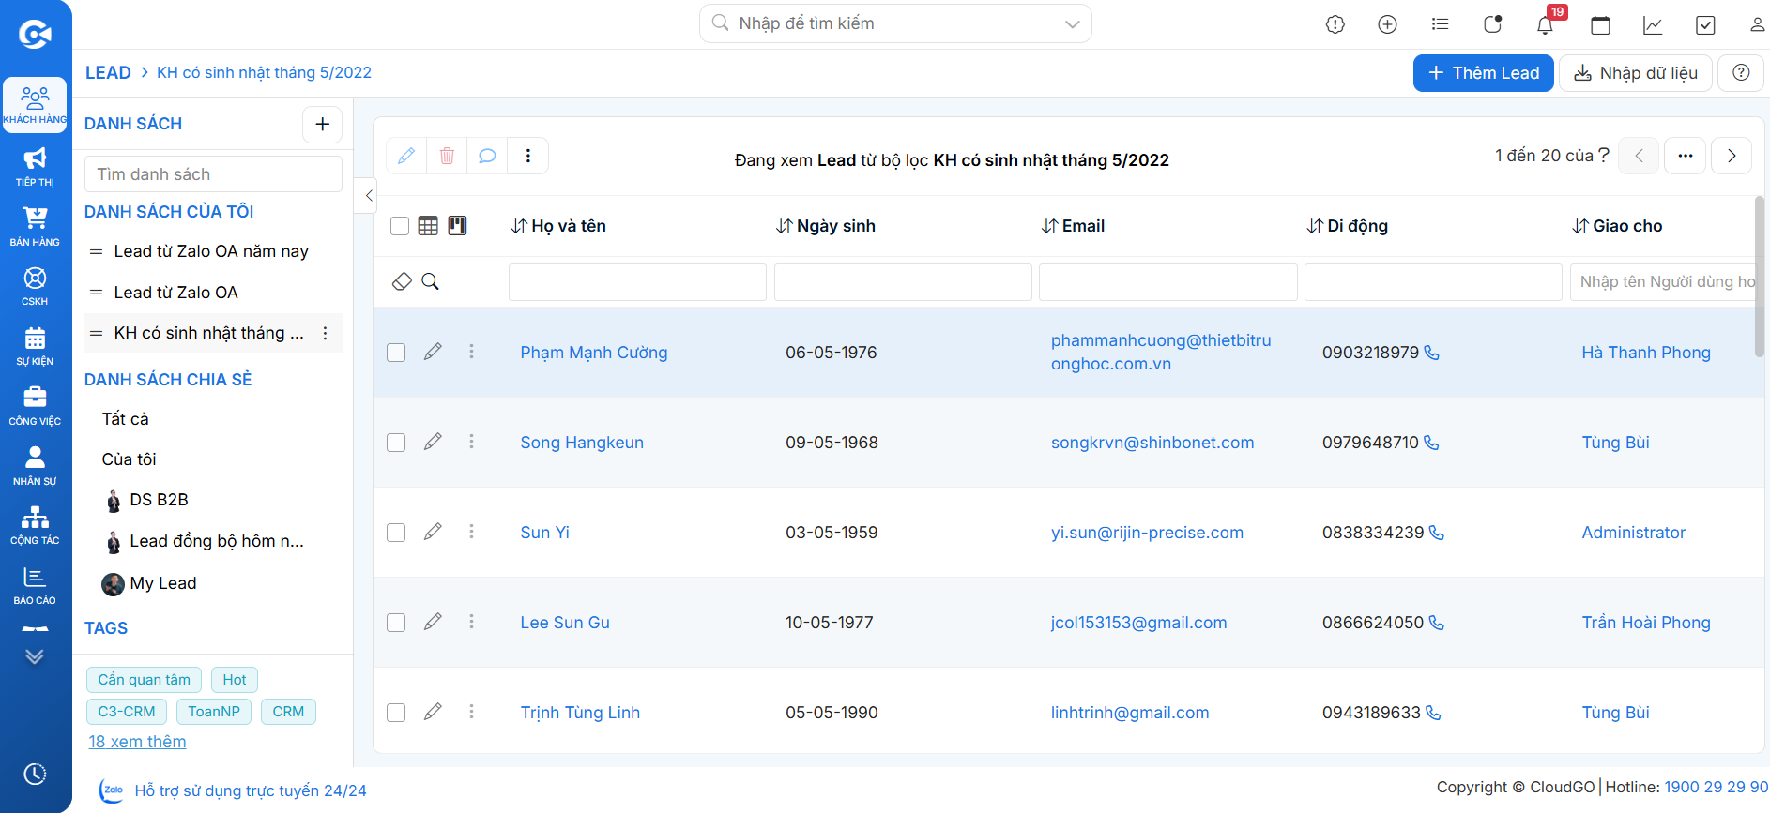Check the Trịnh Tùng Linh row checkbox

(396, 713)
